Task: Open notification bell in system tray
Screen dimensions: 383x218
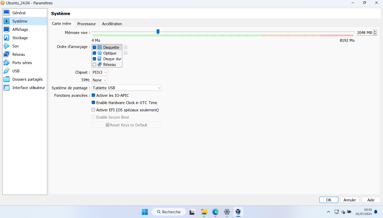Action: (376, 212)
